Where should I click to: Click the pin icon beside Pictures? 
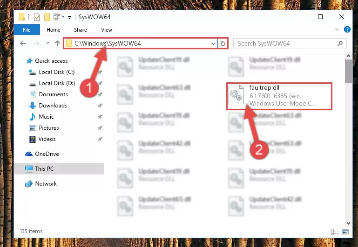[100, 128]
